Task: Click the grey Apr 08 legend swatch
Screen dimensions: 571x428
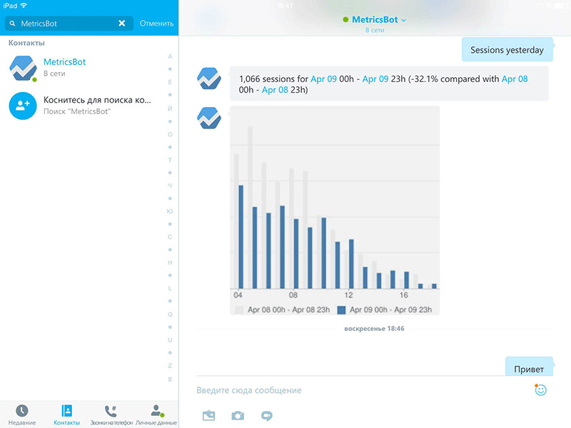Action: (239, 310)
